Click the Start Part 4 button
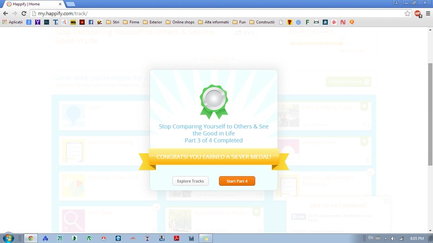The image size is (433, 243). point(237,181)
